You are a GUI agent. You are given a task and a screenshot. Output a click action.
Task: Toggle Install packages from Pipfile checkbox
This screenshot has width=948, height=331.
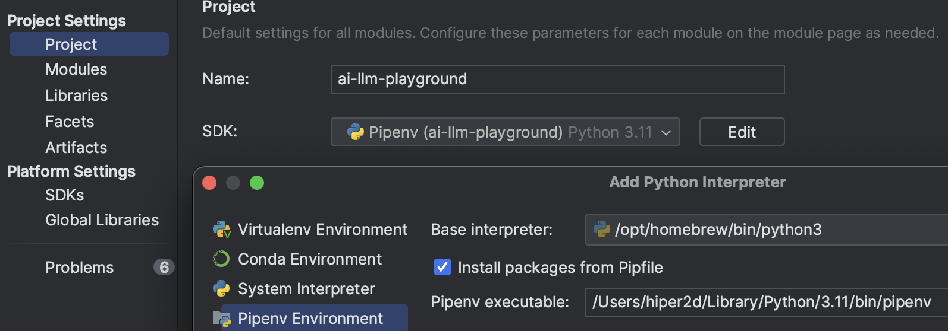442,268
